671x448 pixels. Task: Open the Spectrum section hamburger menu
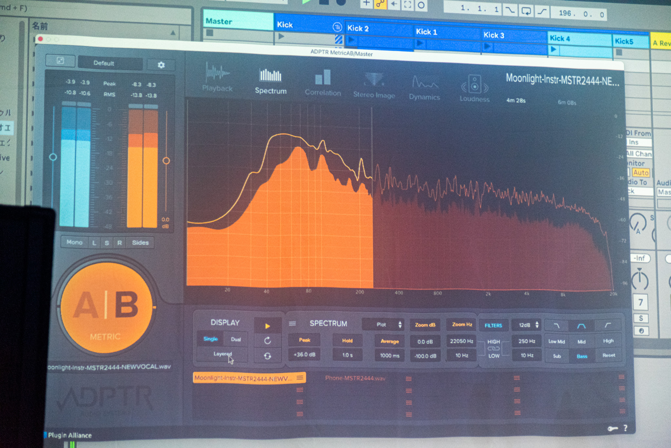(292, 324)
